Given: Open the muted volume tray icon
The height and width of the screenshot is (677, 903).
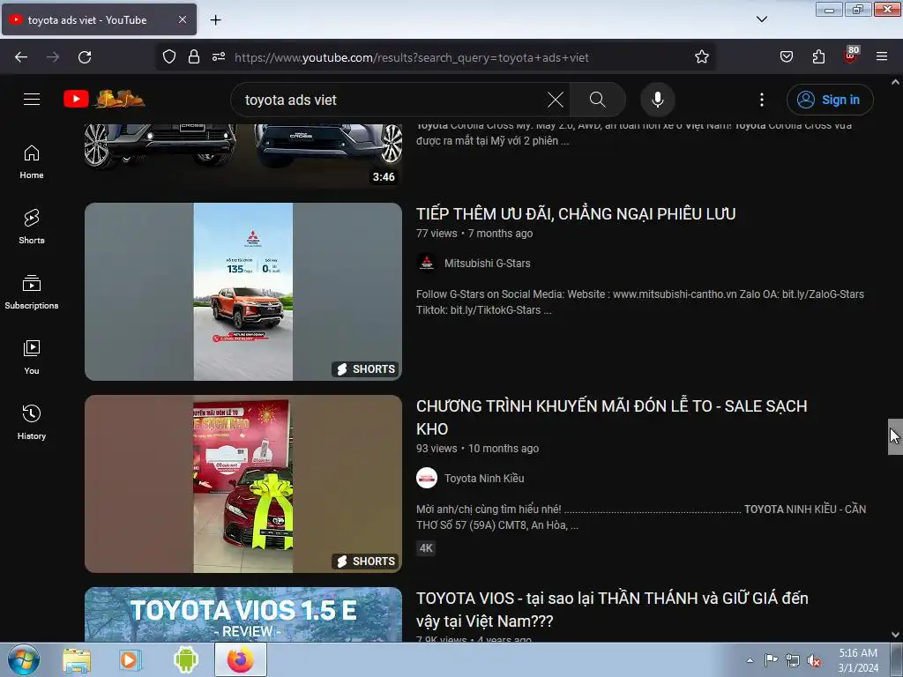Looking at the screenshot, I should point(814,661).
